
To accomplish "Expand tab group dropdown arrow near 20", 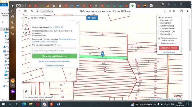I will click(x=22, y=6).
